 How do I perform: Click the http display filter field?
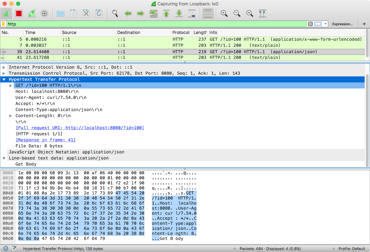coord(155,24)
